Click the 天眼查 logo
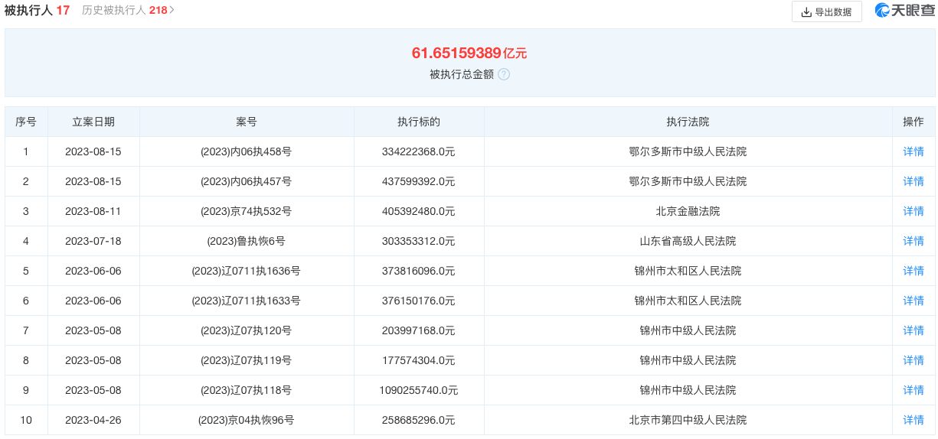 coord(903,11)
